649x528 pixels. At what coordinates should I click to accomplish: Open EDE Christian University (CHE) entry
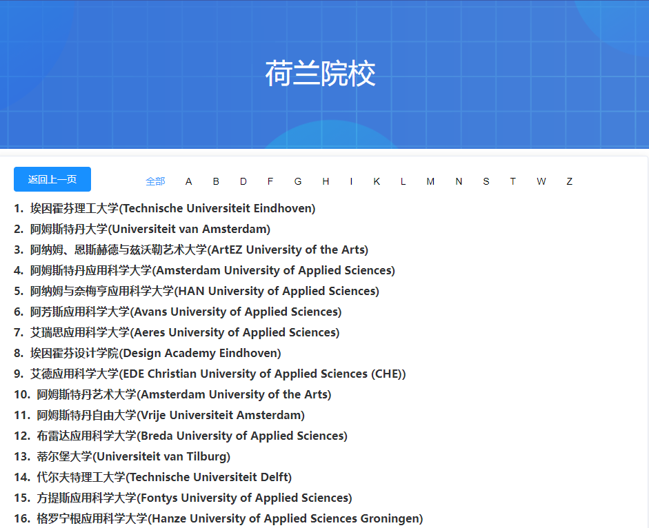[218, 374]
